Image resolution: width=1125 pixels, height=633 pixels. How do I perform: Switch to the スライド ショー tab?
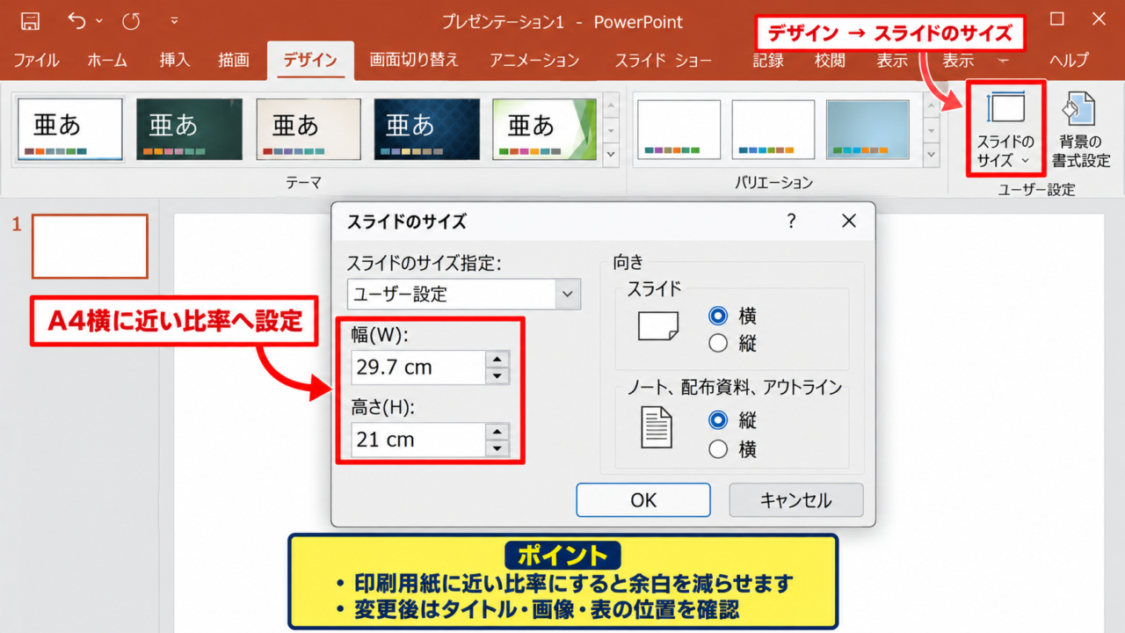pos(663,60)
